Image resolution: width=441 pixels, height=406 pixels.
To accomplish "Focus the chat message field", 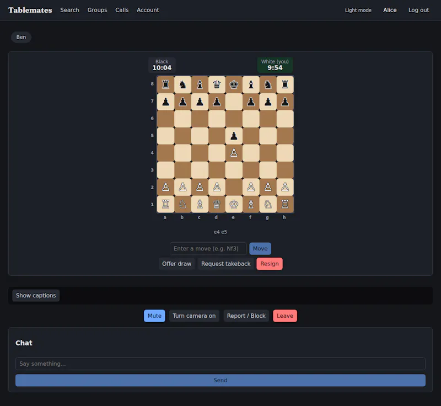I will point(220,364).
